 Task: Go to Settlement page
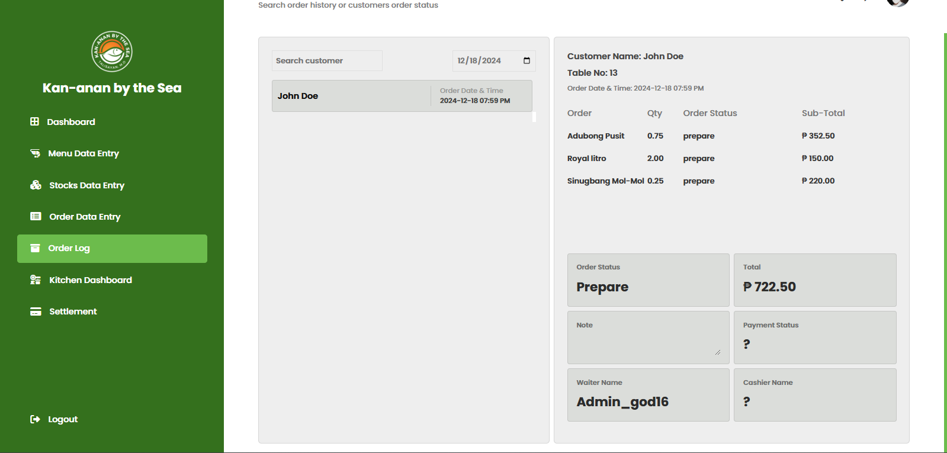click(x=73, y=311)
